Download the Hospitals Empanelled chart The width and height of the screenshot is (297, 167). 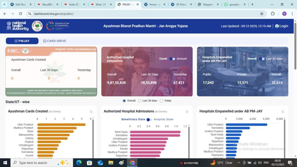pyautogui.click(x=282, y=111)
